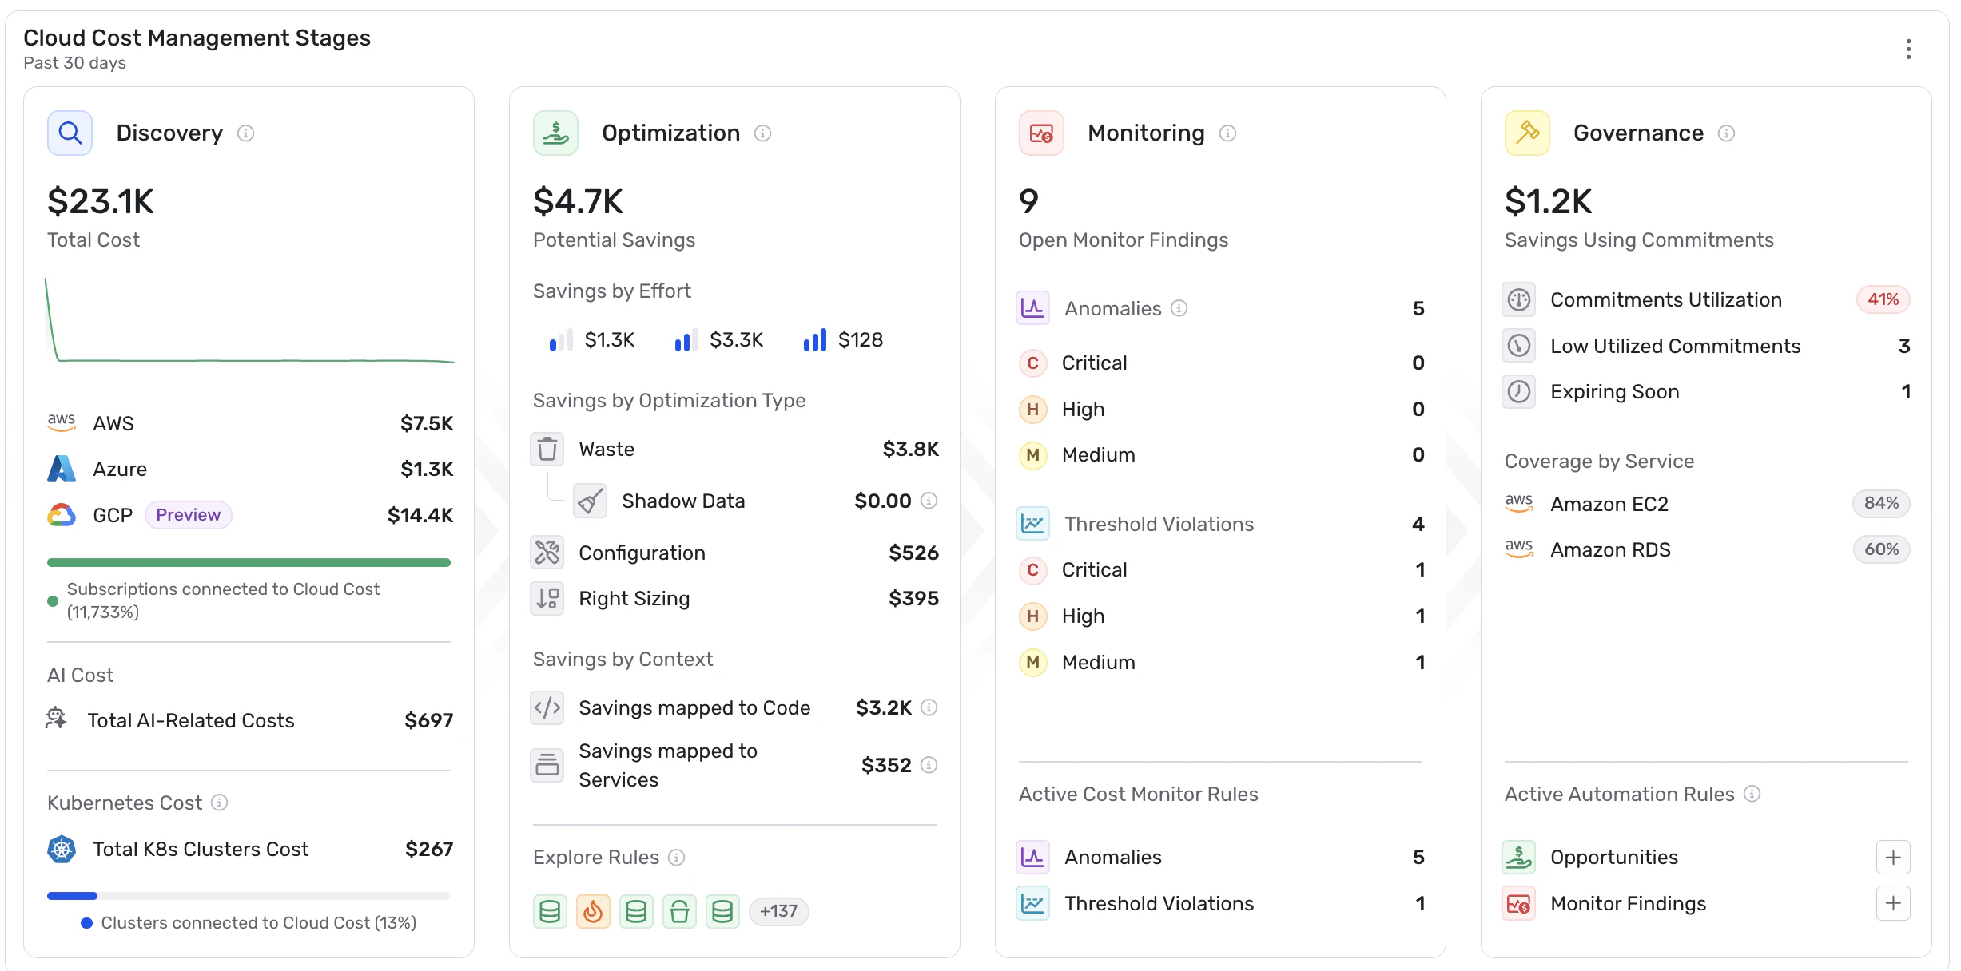Click the Waste trash can icon
The height and width of the screenshot is (971, 1961).
tap(547, 449)
